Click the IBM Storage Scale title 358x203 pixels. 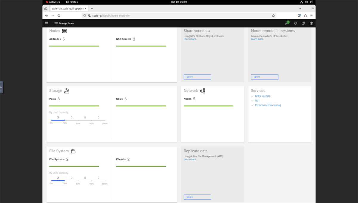click(x=64, y=23)
